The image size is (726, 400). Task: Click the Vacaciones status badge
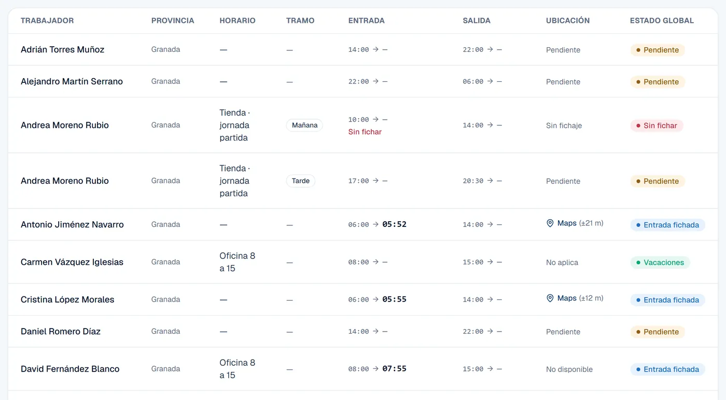(x=660, y=263)
